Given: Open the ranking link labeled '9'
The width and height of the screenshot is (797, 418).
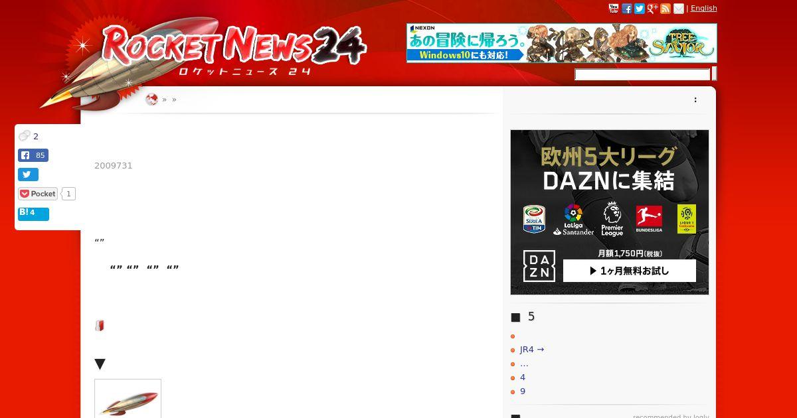Looking at the screenshot, I should point(523,391).
